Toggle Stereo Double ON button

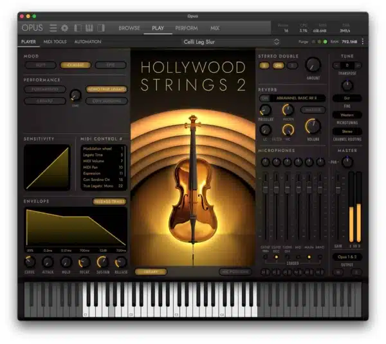(279, 66)
